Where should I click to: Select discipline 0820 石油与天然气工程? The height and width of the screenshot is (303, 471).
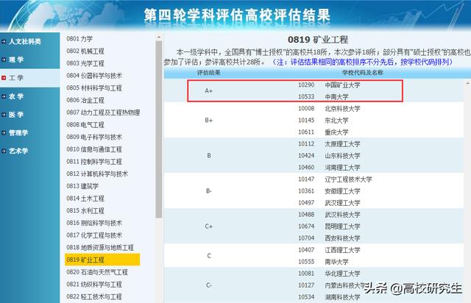[97, 272]
